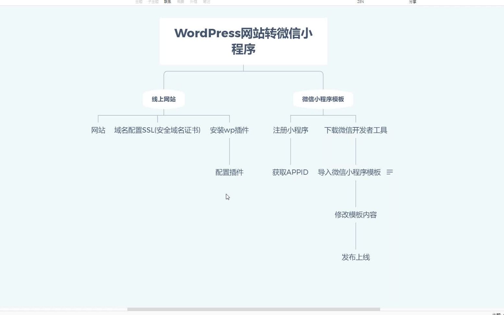This screenshot has width=504, height=315.
Task: Select the 修改模板内容 subtopic
Action: (356, 215)
